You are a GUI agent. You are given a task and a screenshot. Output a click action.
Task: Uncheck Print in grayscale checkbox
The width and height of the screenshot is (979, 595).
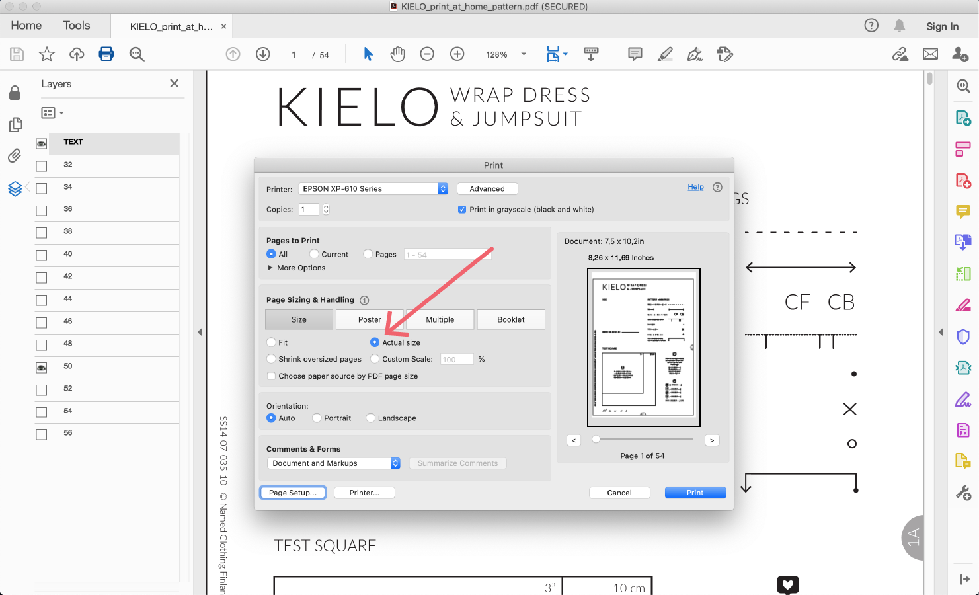point(462,210)
